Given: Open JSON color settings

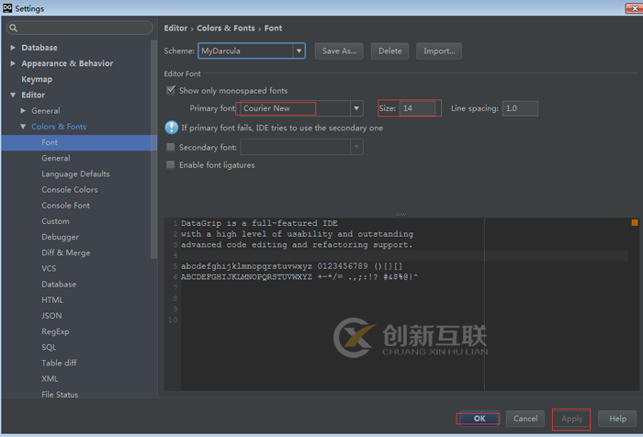Looking at the screenshot, I should [x=51, y=316].
